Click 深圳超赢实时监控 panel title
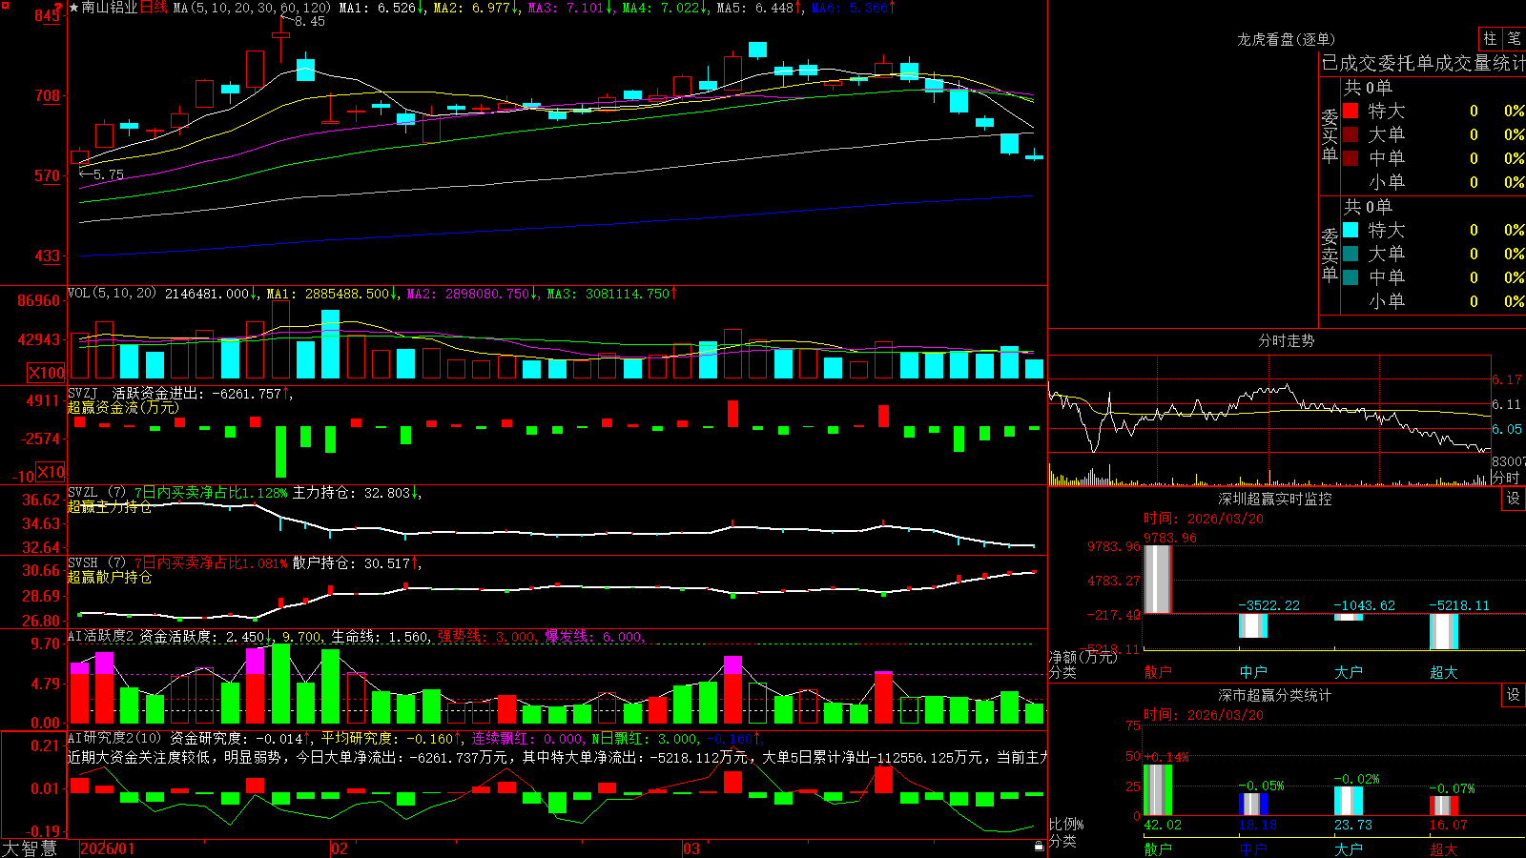Image resolution: width=1526 pixels, height=858 pixels. [x=1275, y=499]
